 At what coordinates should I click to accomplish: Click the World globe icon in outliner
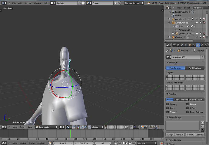(173, 15)
